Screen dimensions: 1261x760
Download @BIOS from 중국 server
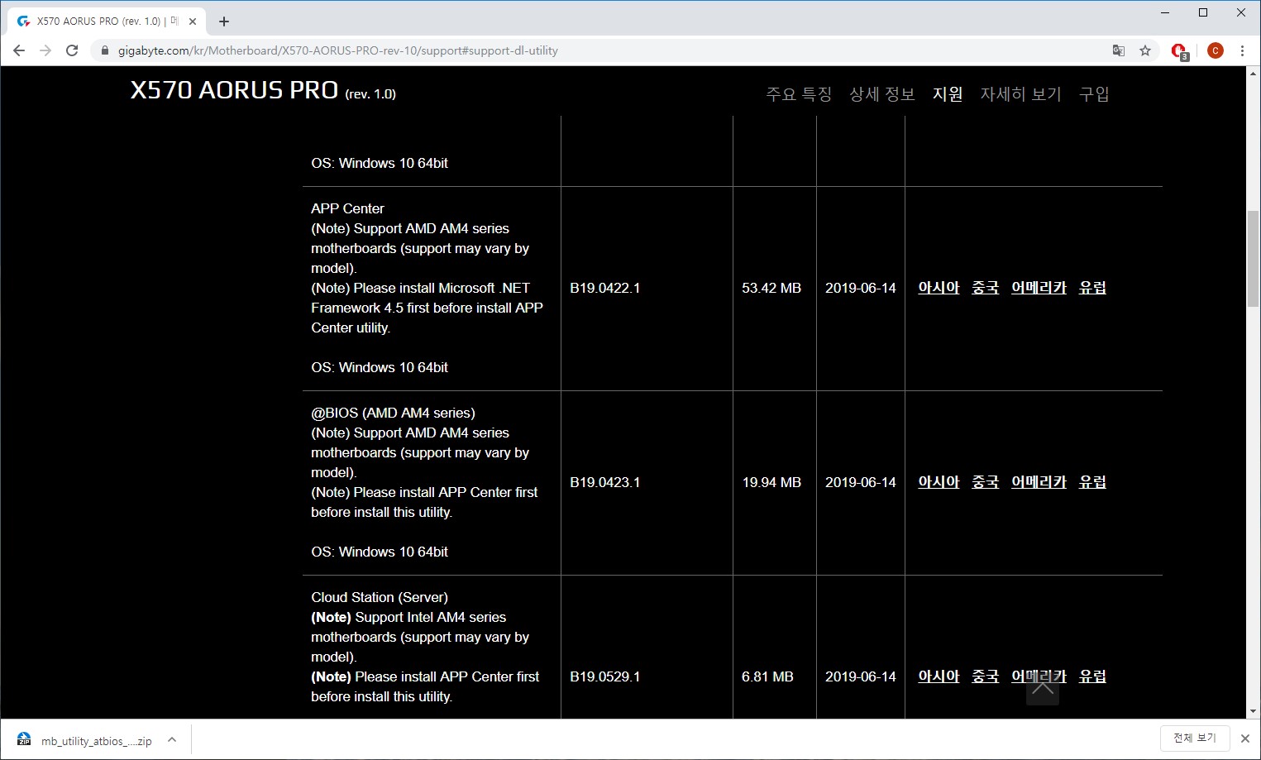[985, 482]
